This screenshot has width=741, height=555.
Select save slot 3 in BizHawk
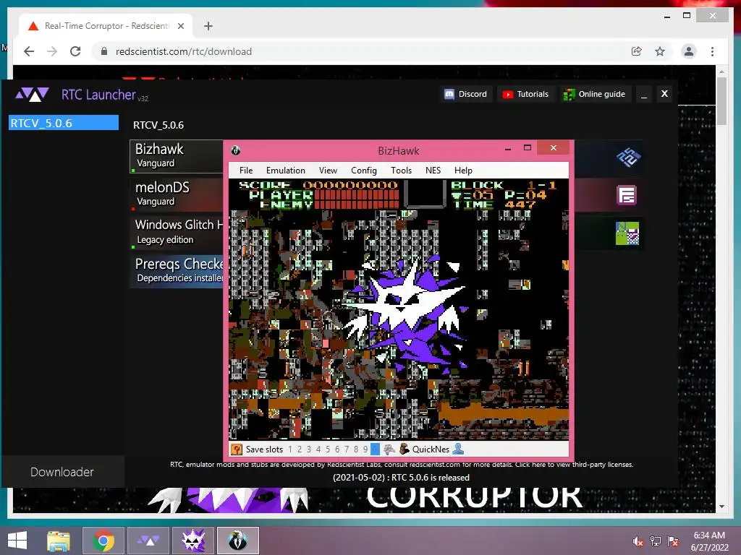pos(309,449)
